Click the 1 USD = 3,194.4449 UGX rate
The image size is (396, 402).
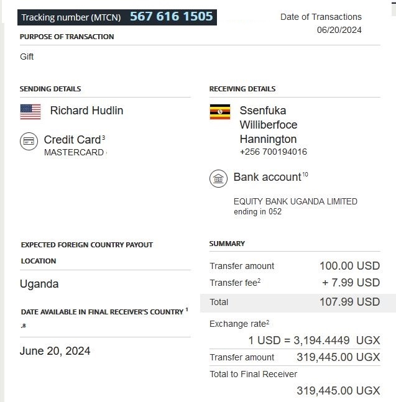click(314, 340)
